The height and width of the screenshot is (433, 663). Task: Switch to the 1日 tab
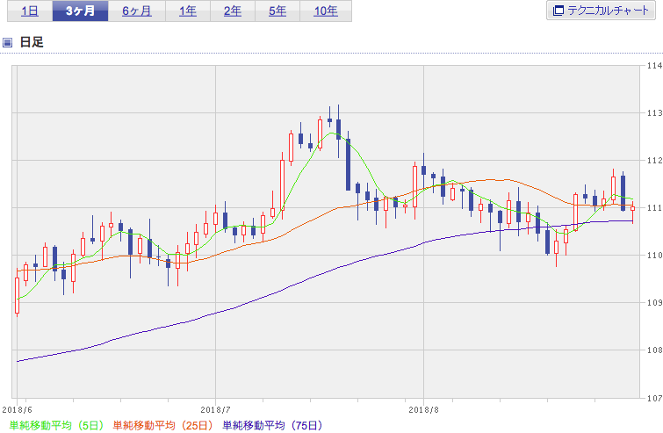coord(30,11)
